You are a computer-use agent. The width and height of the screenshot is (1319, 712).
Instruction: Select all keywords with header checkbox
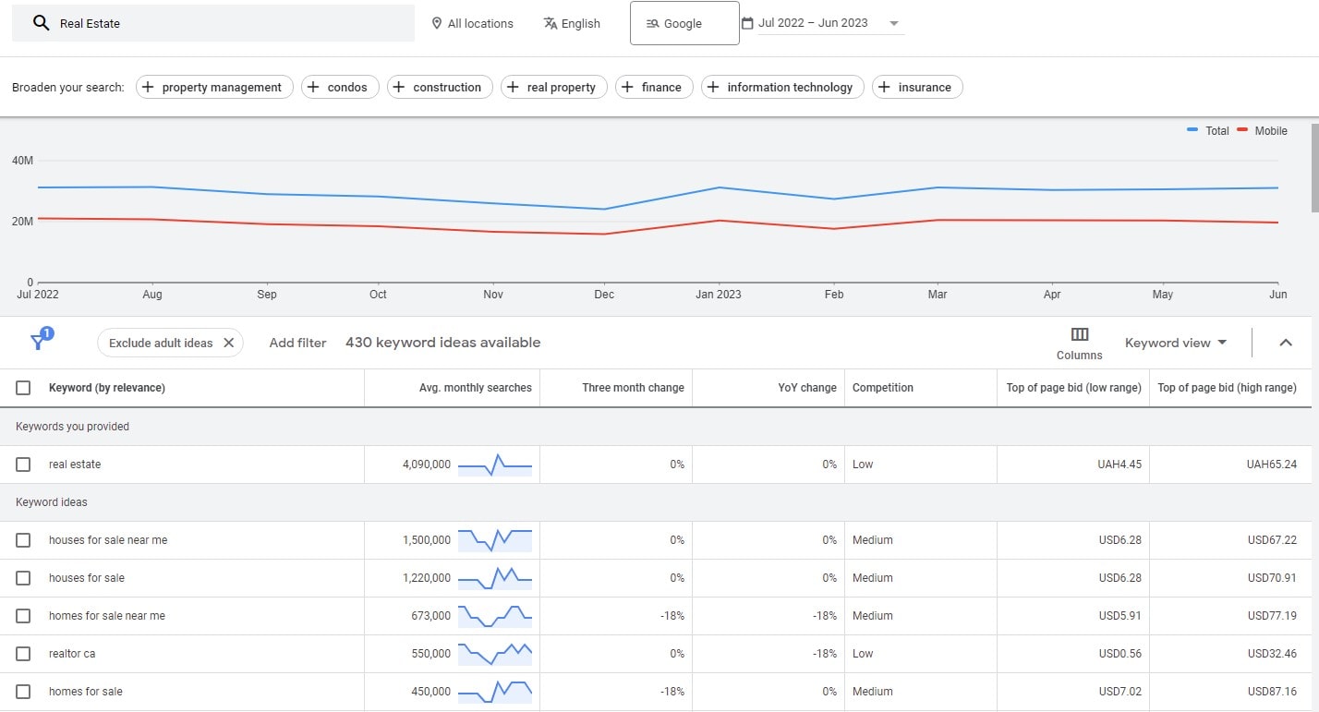[x=23, y=388]
